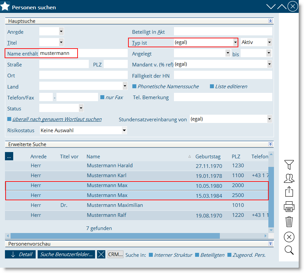Click the Name enthält input field
Screen dimensions: 304x273
tap(84, 53)
